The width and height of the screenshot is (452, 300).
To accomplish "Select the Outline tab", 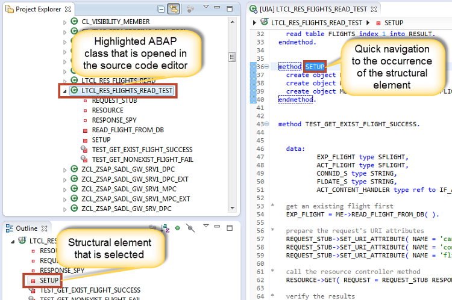I will 27,228.
